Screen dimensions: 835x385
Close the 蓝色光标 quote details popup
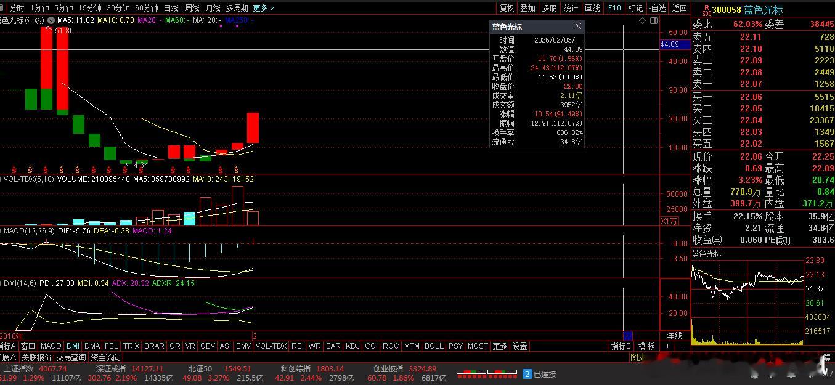click(577, 26)
